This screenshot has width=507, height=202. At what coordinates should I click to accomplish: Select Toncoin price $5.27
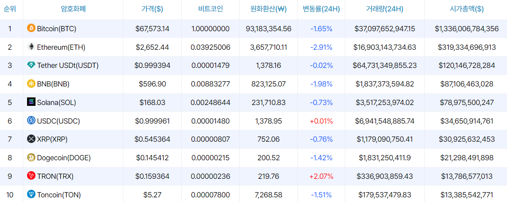pos(153,195)
